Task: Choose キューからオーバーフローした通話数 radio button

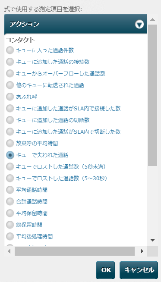Action: [10, 74]
